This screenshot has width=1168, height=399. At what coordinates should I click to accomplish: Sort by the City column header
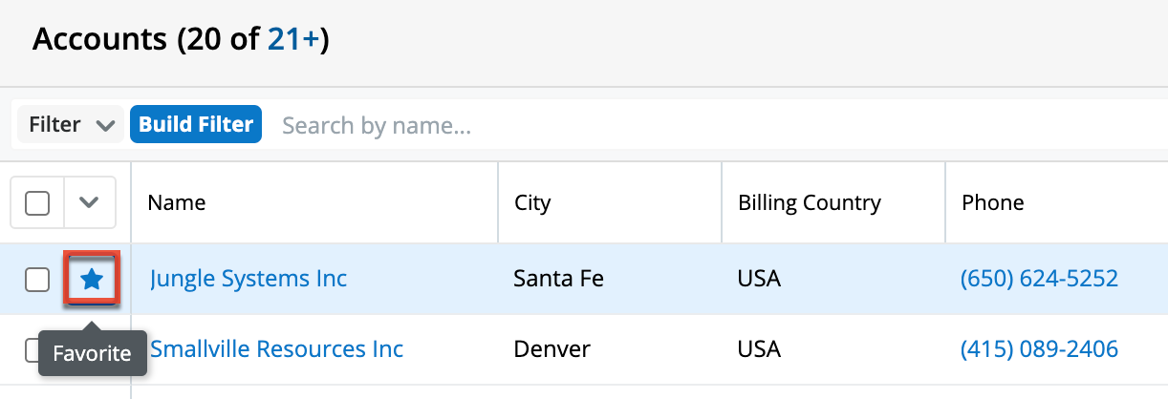(532, 202)
